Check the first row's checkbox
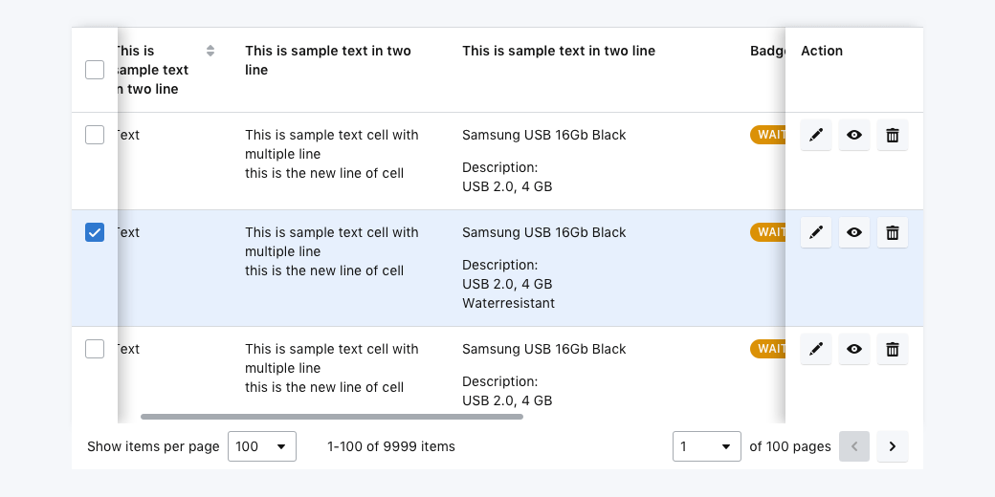 [x=95, y=135]
